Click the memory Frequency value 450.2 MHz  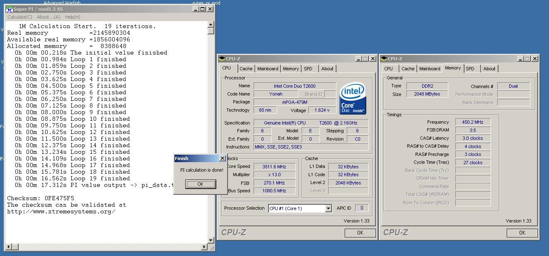click(473, 122)
